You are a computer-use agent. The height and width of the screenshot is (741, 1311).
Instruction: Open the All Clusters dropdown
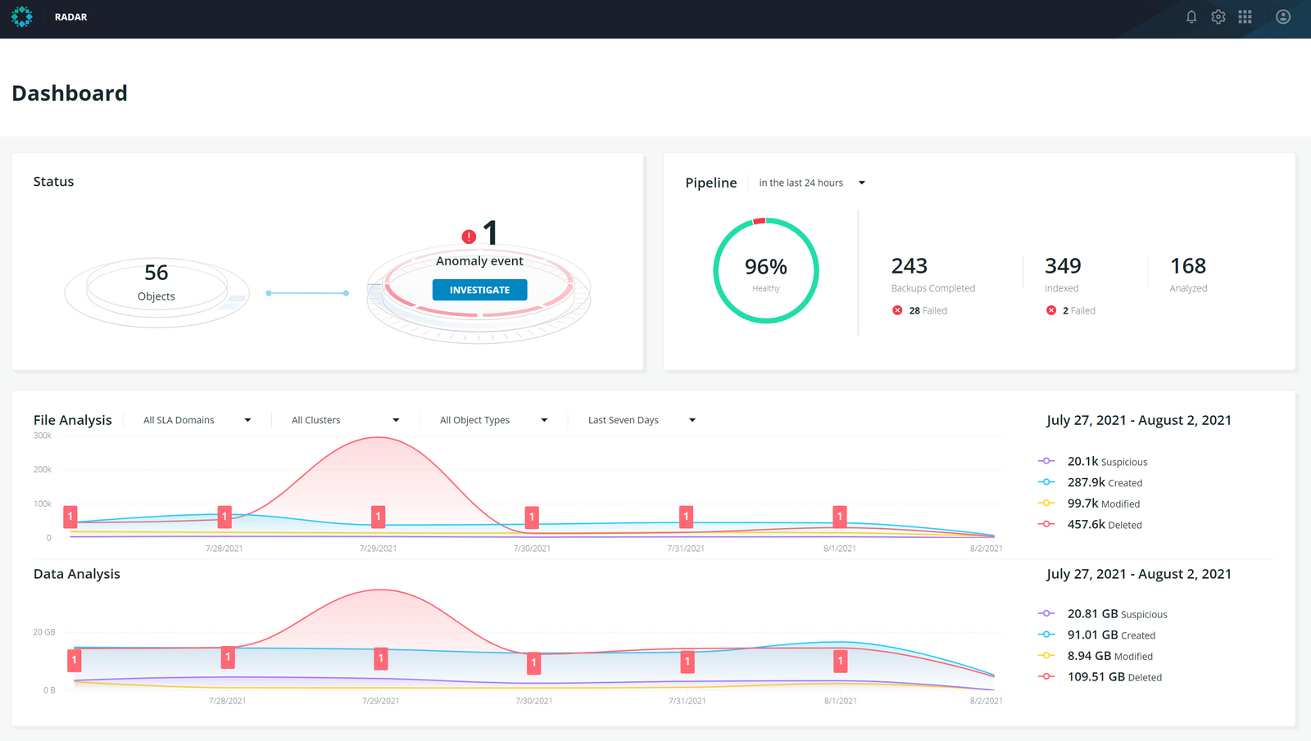(345, 420)
